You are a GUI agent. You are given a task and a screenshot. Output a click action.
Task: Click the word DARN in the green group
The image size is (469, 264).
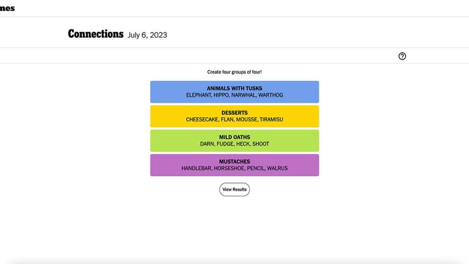207,144
